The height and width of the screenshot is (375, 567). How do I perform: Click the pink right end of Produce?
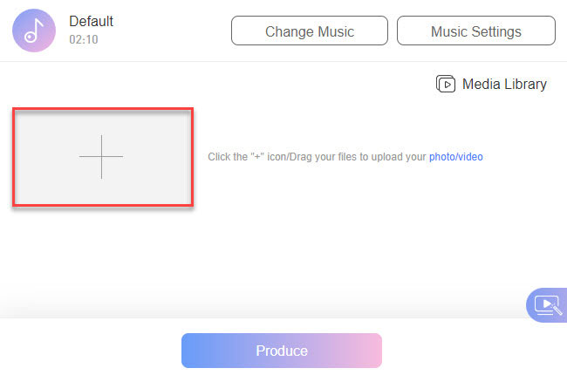366,351
